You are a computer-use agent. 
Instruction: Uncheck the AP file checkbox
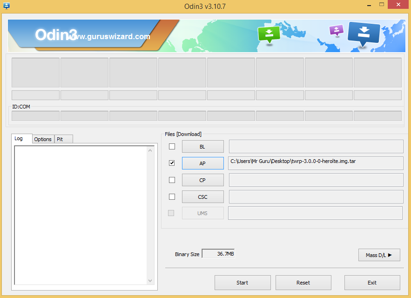pyautogui.click(x=172, y=163)
